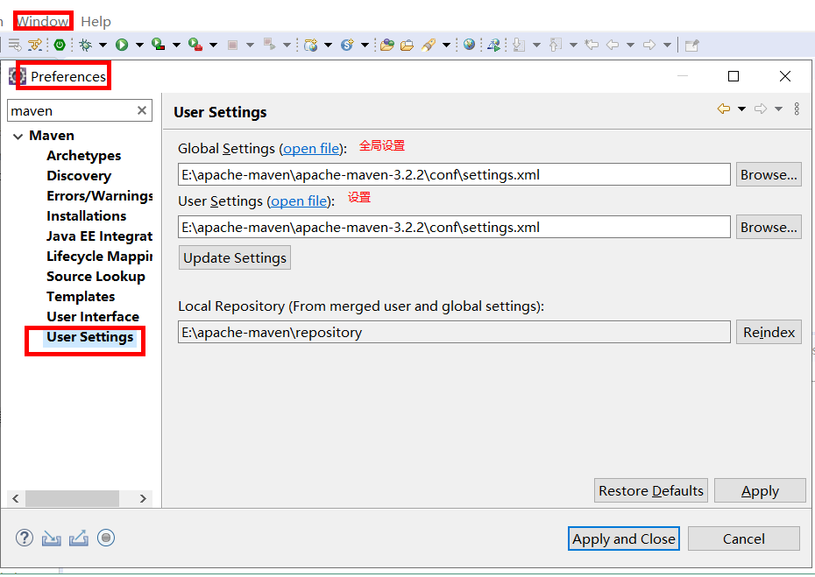Viewport: 815px width, 577px height.
Task: Click the yellow back arrow in User Settings header
Action: point(724,109)
